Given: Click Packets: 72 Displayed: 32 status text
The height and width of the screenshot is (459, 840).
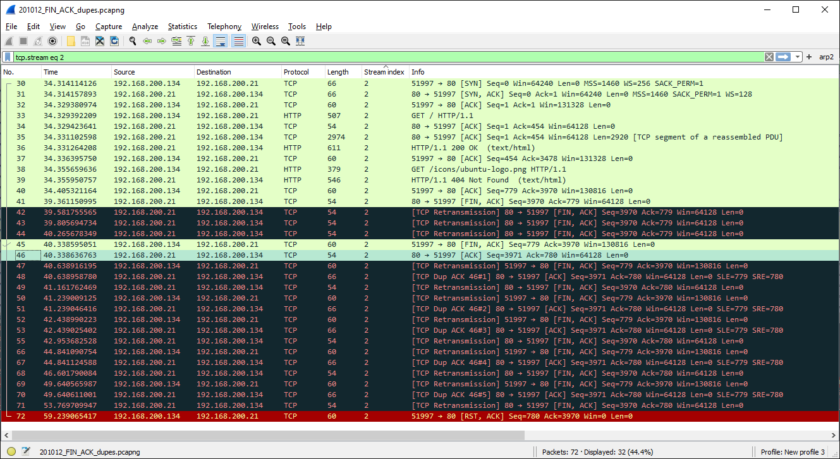Looking at the screenshot, I should [x=597, y=452].
